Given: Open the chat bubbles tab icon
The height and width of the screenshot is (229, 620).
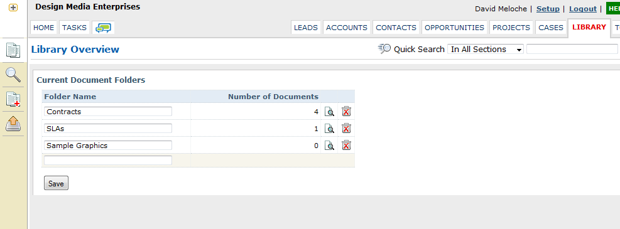Looking at the screenshot, I should click(104, 28).
